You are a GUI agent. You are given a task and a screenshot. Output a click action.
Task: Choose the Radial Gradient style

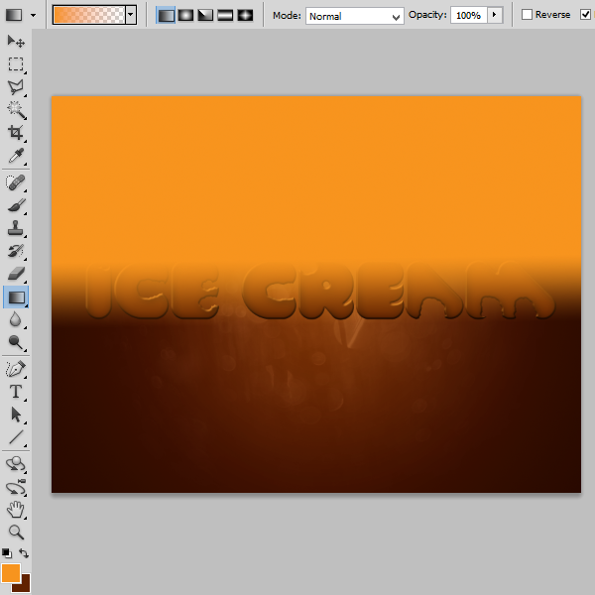[x=185, y=15]
